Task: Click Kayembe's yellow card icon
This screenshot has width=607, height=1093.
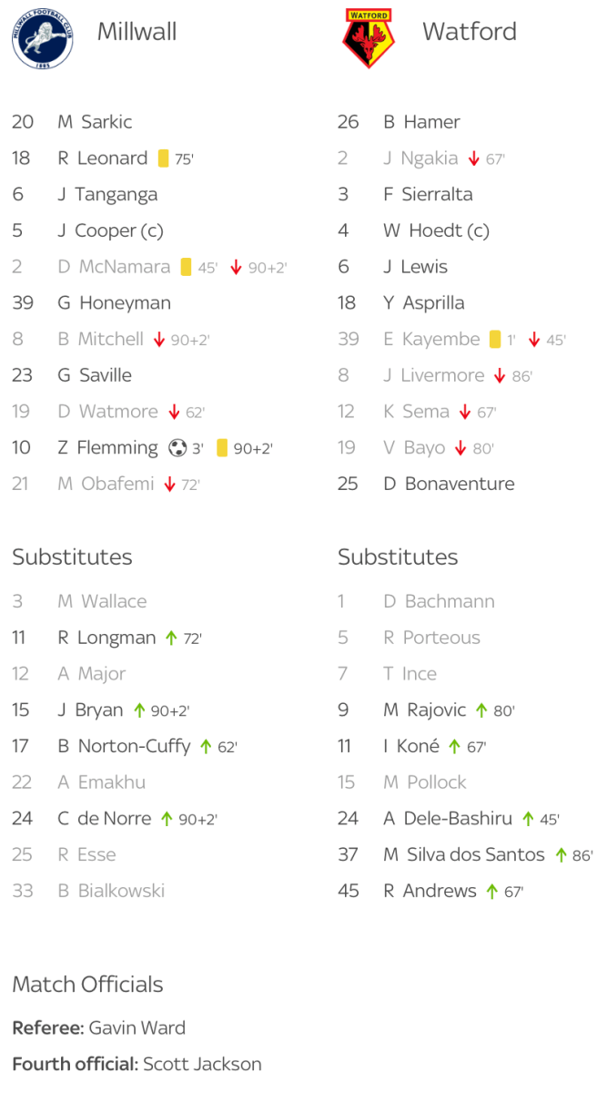Action: [495, 340]
